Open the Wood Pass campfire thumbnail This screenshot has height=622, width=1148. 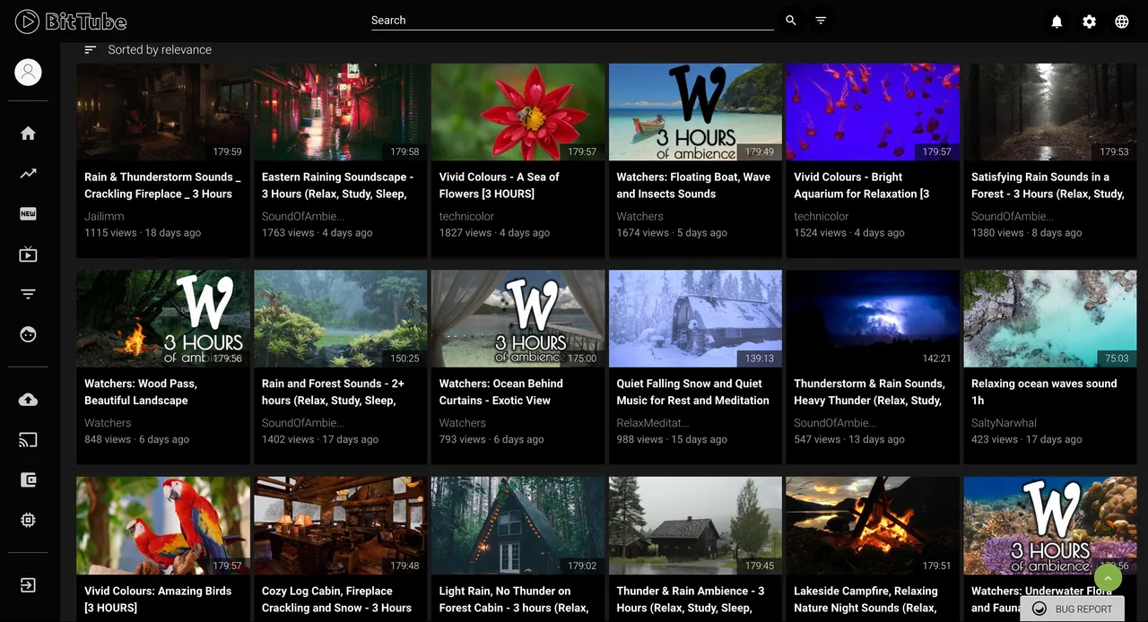(163, 319)
